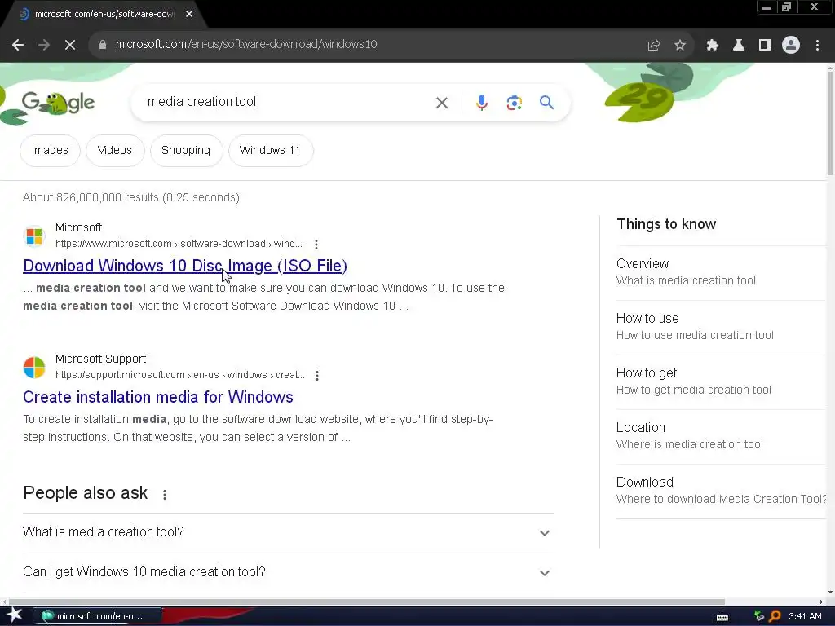Bookmark this page with the star icon
This screenshot has height=626, width=835.
[x=679, y=46]
